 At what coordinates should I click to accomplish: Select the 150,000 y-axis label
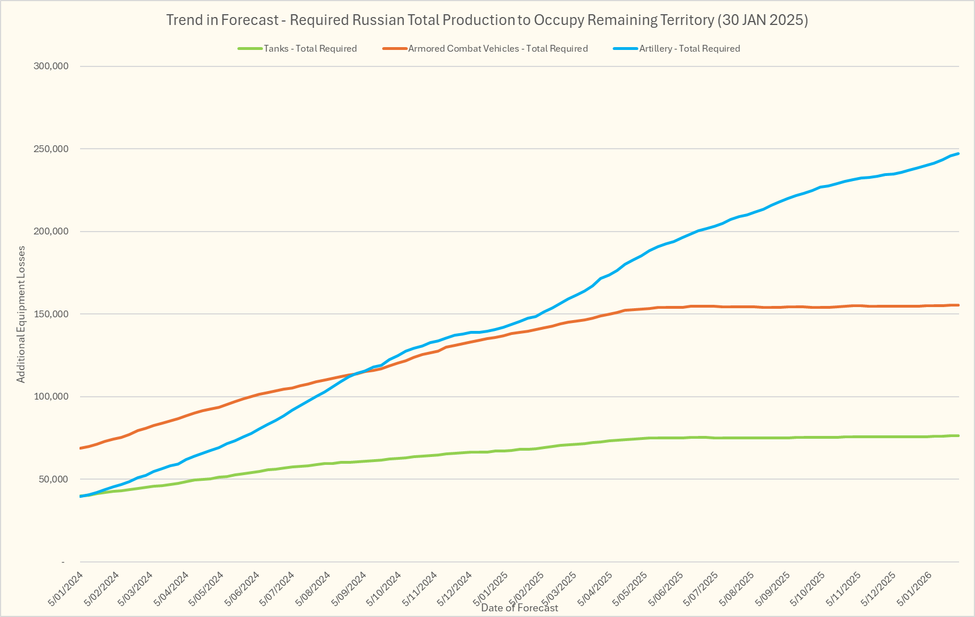click(51, 314)
